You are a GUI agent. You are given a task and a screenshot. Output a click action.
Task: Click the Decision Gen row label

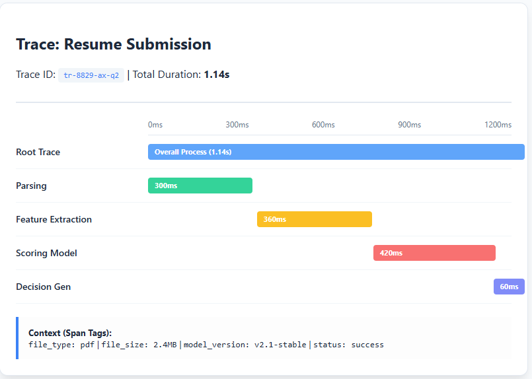(43, 287)
